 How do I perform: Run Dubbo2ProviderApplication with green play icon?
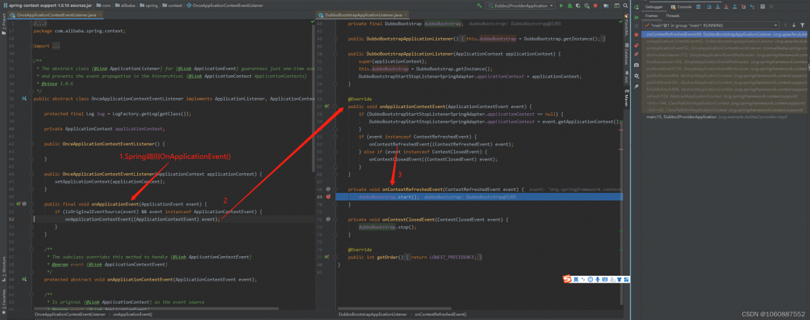(561, 6)
